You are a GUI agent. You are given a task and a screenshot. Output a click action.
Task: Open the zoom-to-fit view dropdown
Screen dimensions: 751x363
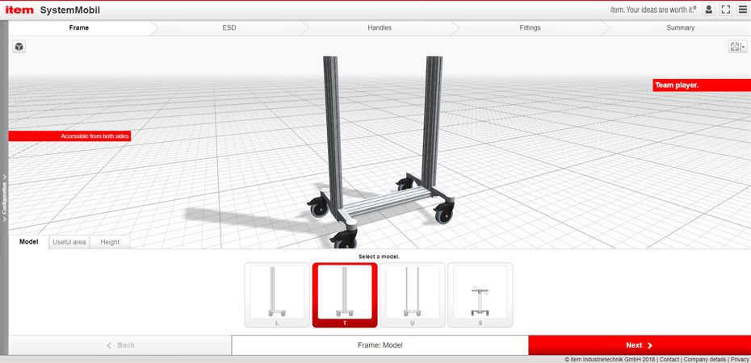737,47
